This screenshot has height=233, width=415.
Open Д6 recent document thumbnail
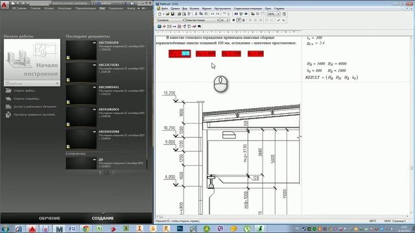coord(81,163)
